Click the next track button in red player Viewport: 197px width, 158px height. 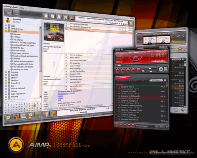coord(138,70)
